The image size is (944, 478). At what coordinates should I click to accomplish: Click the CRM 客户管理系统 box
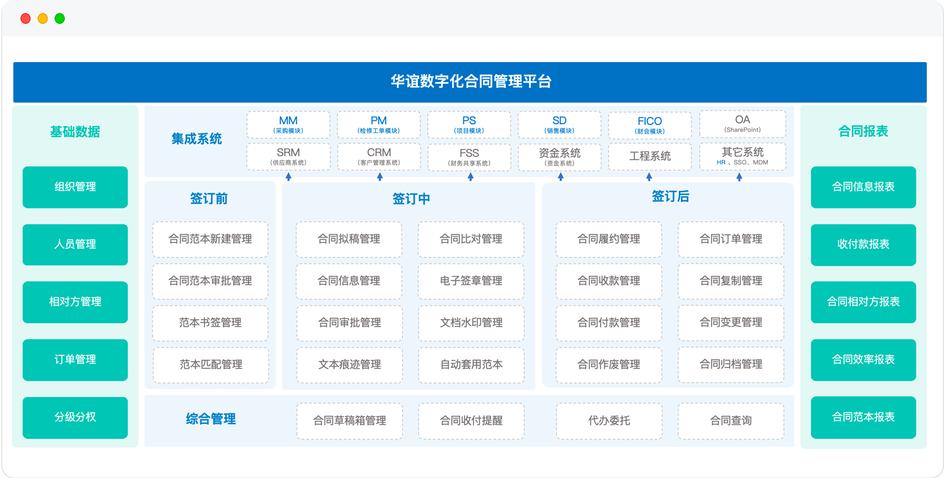pyautogui.click(x=379, y=157)
